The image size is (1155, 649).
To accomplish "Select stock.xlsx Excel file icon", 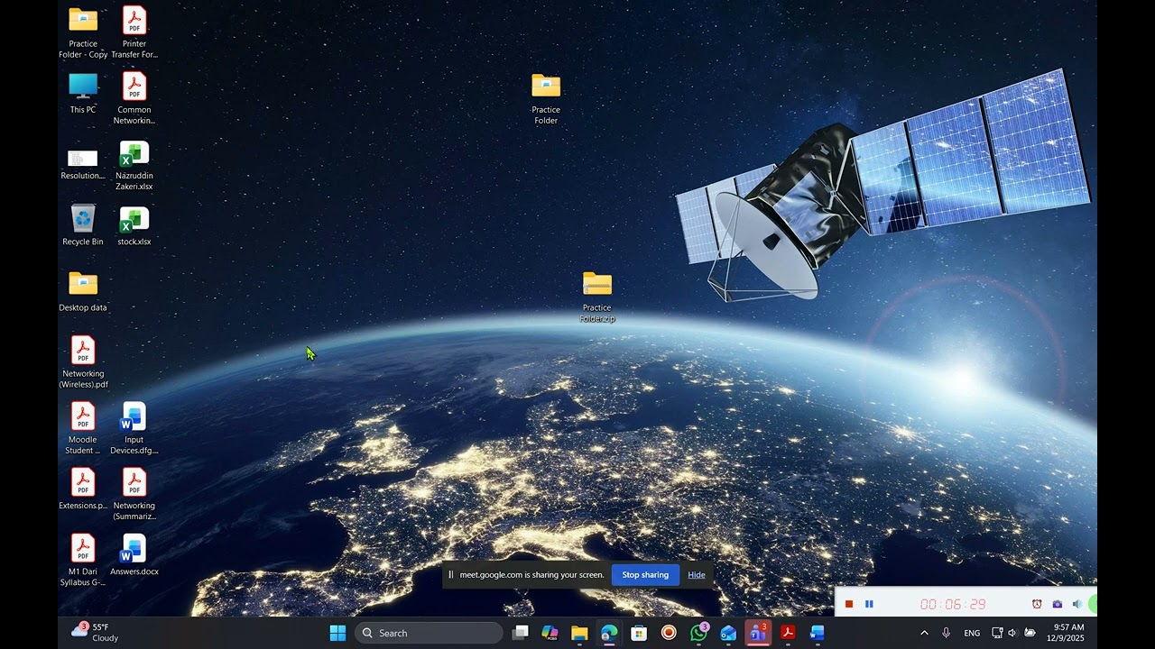I will [134, 224].
